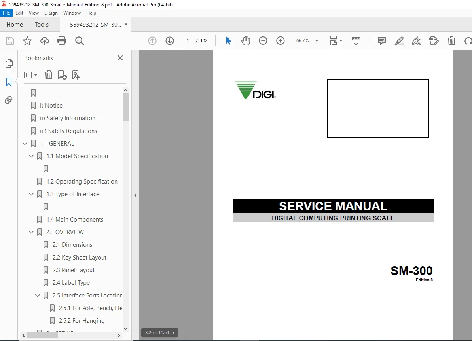Screen dimensions: 472x341
Task: Toggle Bookmarks panel sidebar icon
Action: tap(9, 81)
